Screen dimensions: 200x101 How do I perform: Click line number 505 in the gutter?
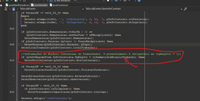[12, 45]
